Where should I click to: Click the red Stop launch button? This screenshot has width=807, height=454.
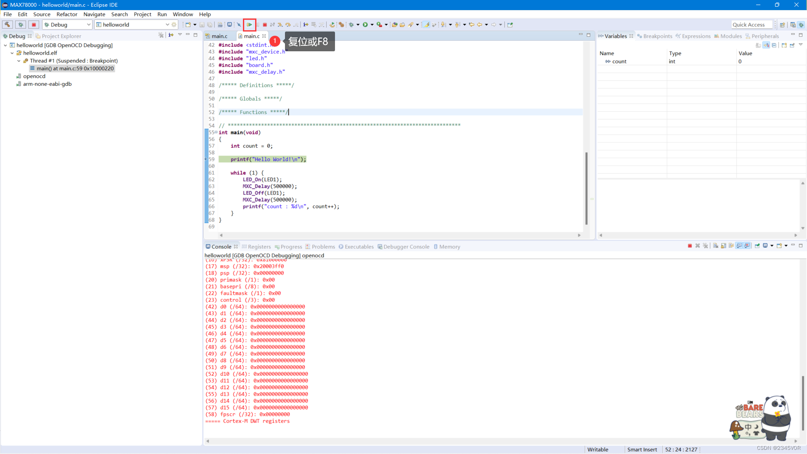pos(34,25)
